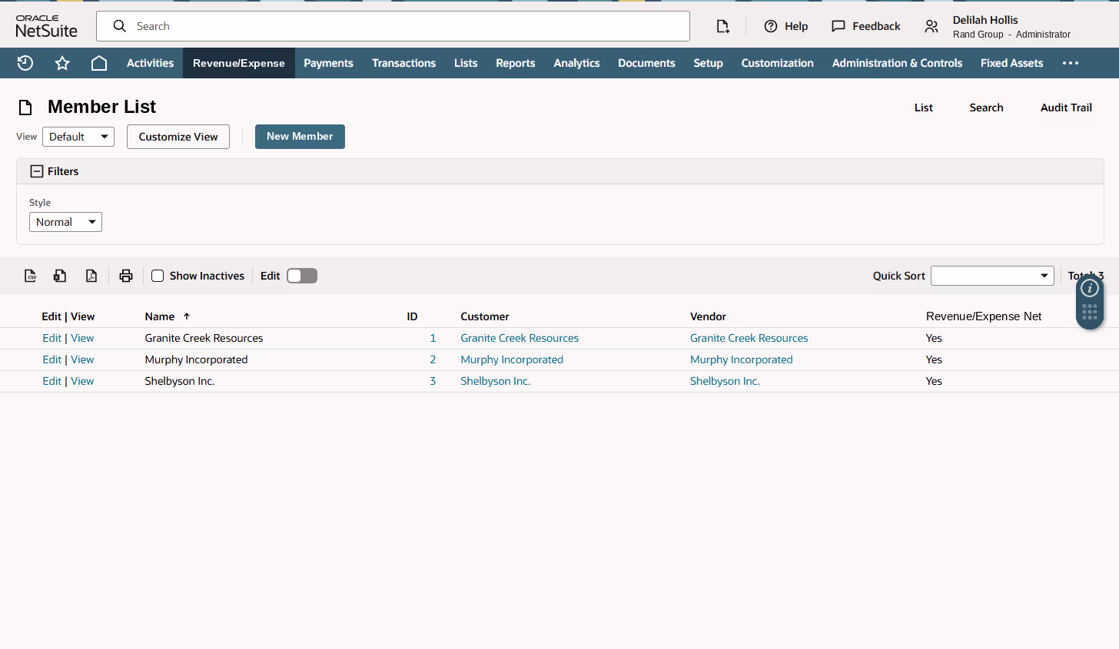The image size is (1119, 649).
Task: Open the Payments menu
Action: coord(328,63)
